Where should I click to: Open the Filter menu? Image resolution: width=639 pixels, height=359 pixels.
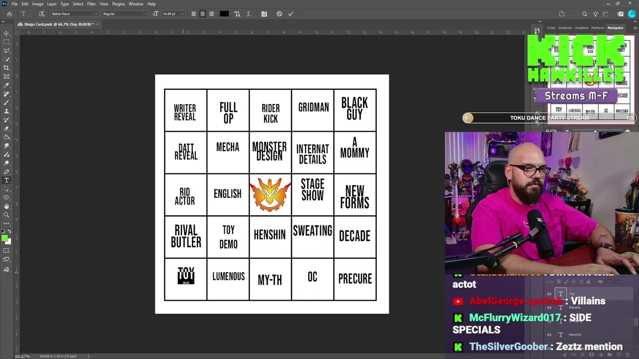click(x=91, y=4)
